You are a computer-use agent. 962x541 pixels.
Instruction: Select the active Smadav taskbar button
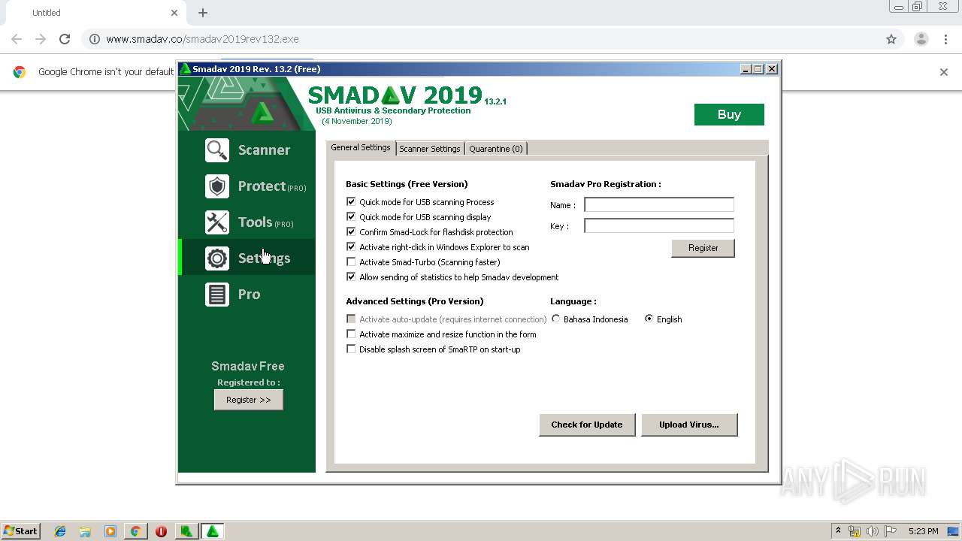pyautogui.click(x=213, y=531)
